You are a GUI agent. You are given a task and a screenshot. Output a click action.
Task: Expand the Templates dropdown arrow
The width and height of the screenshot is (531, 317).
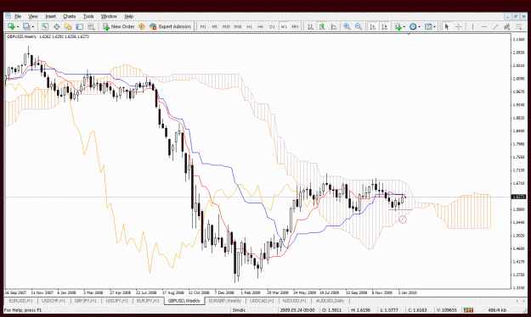(434, 26)
